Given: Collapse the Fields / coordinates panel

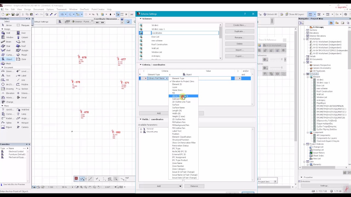Looking at the screenshot, I should [140, 119].
